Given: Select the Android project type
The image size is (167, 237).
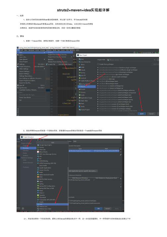Looking at the screenshot, I should pos(82,78).
